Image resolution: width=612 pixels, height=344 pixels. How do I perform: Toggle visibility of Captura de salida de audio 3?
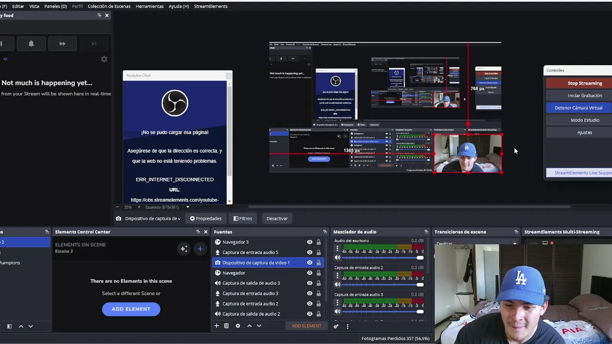pyautogui.click(x=310, y=283)
